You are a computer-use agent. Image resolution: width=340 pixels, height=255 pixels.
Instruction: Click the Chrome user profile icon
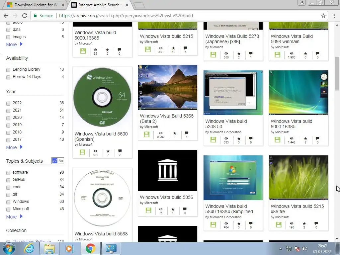[301, 3]
